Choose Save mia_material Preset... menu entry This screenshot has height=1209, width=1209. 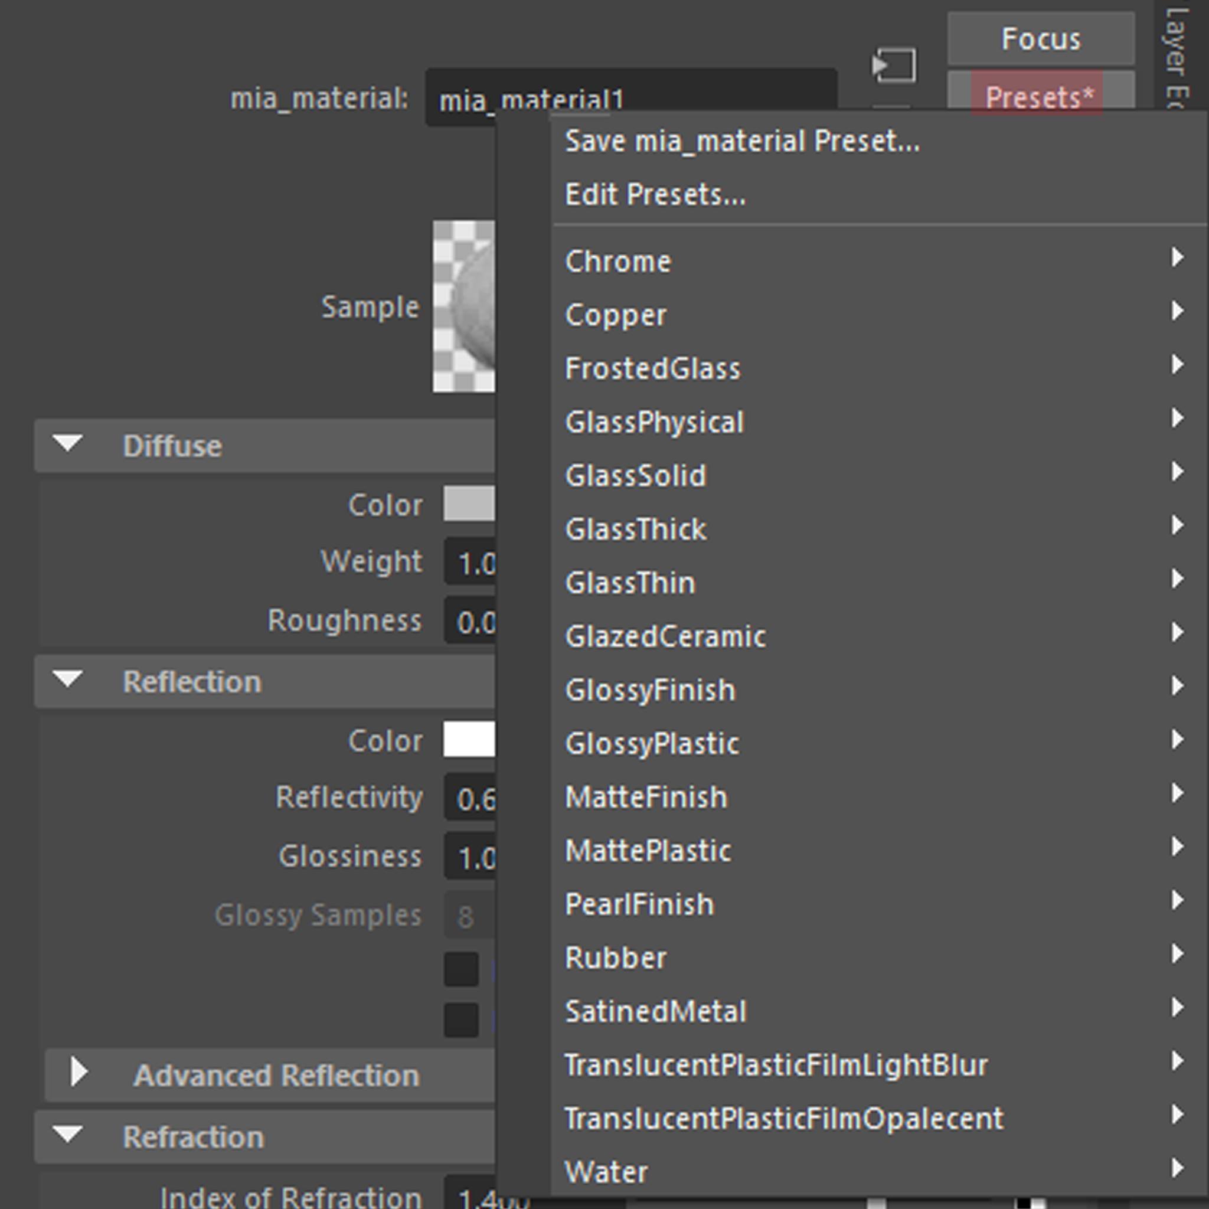741,142
